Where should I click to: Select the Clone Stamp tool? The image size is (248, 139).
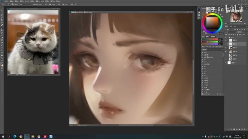(x=2, y=30)
